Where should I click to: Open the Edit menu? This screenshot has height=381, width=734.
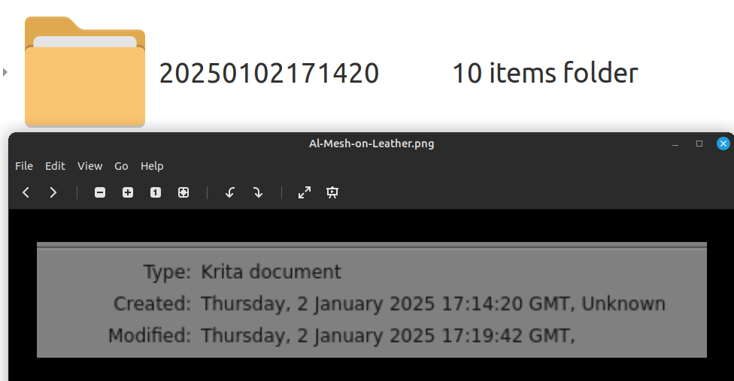[x=55, y=166]
